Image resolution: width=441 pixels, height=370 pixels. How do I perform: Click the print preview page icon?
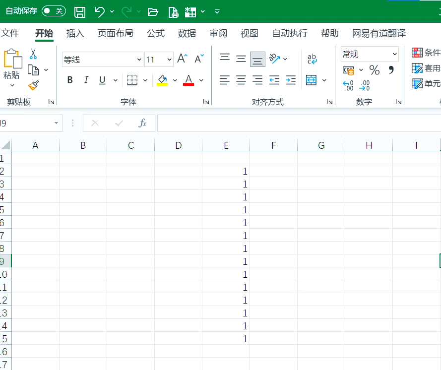pos(173,12)
